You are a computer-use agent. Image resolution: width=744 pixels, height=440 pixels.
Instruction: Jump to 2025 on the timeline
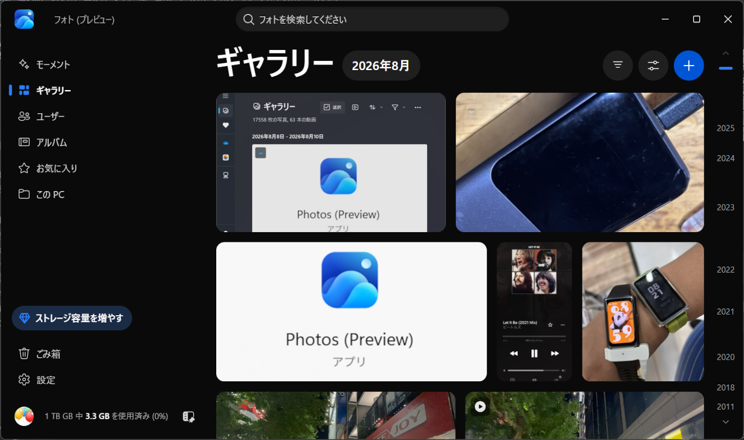click(x=725, y=128)
